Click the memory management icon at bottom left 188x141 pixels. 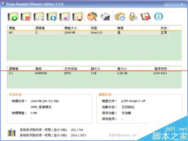click(12, 132)
